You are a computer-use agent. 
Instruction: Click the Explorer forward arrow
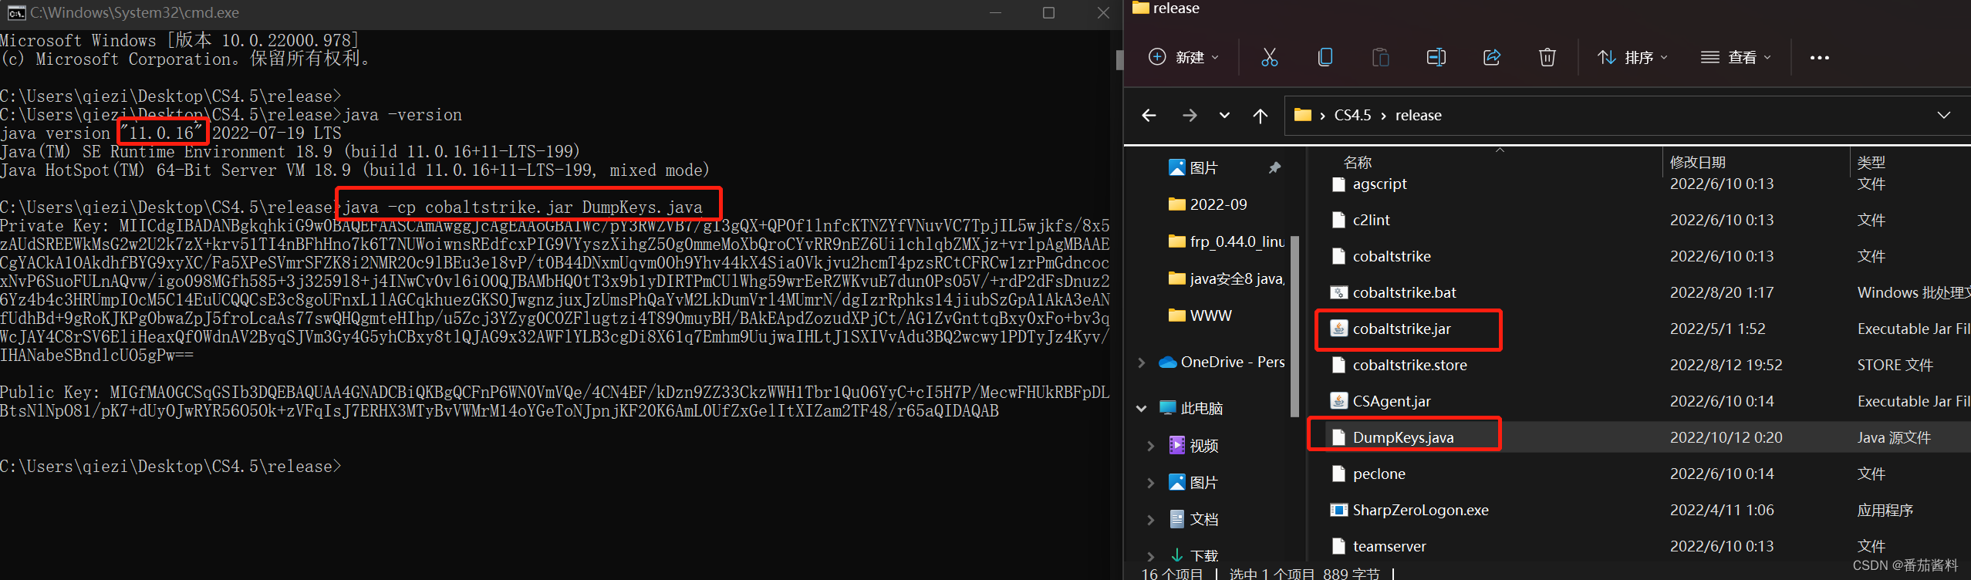tap(1190, 115)
